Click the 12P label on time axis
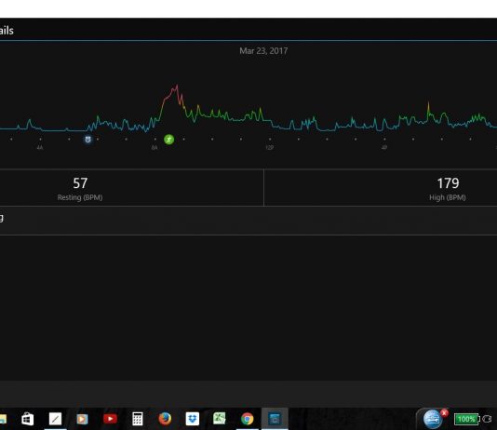Screen dimensions: 497x430 coord(269,147)
